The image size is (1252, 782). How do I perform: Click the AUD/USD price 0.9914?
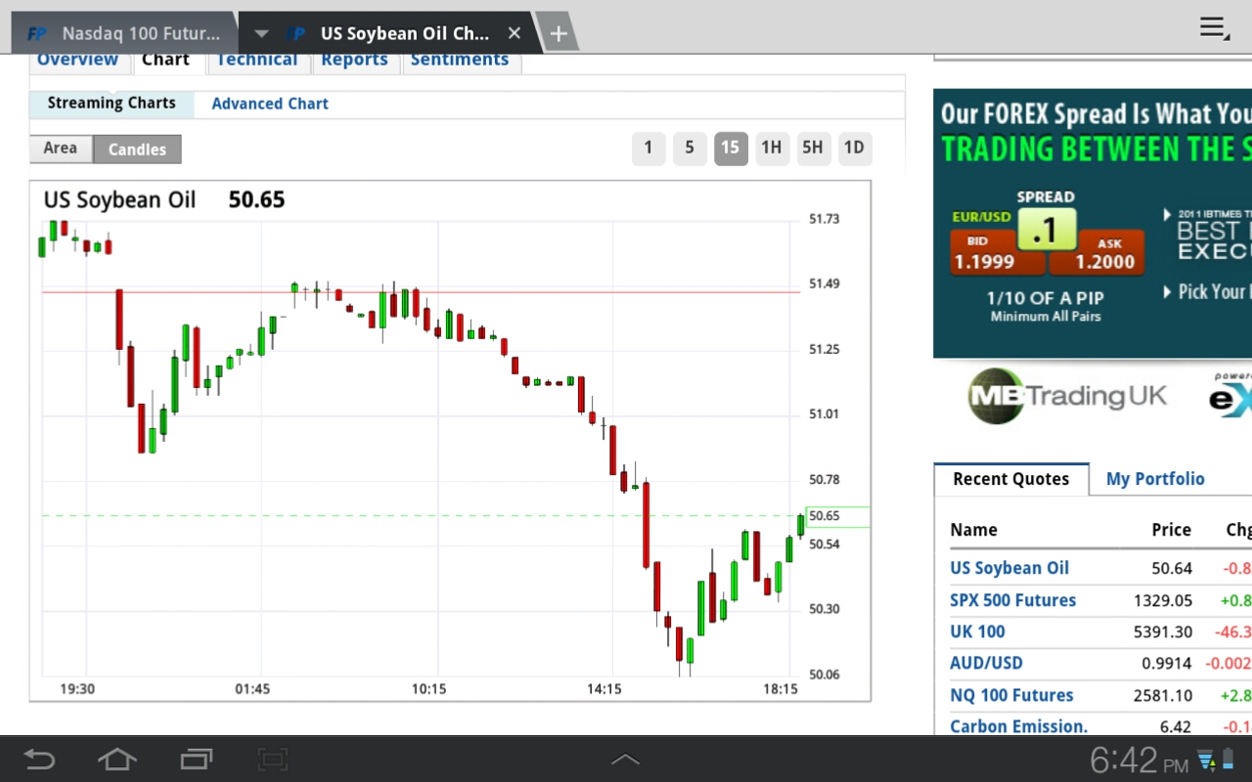[x=1166, y=663]
